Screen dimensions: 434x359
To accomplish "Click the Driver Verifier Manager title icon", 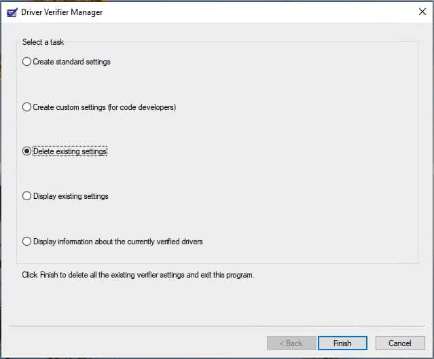I will pos(12,12).
